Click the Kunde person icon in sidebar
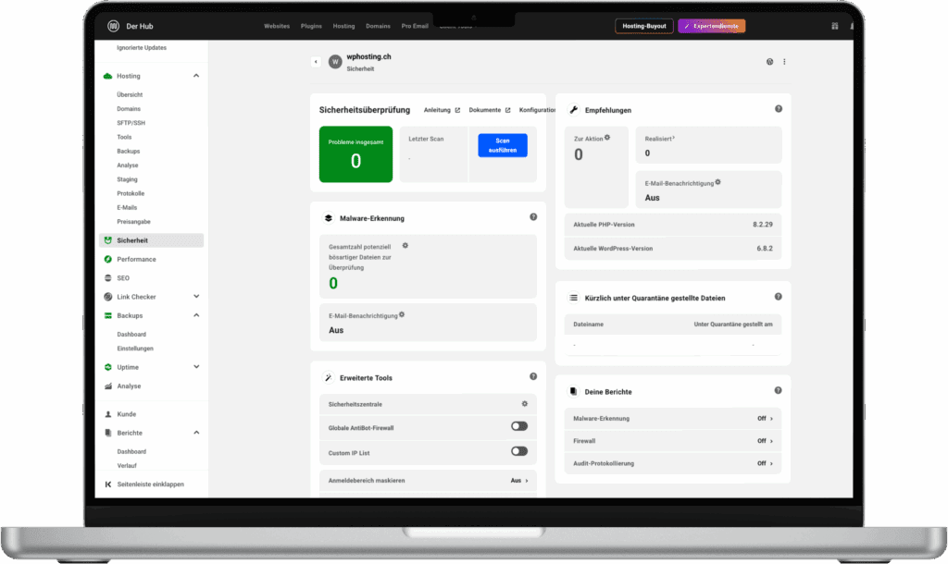The image size is (948, 564). coord(108,412)
